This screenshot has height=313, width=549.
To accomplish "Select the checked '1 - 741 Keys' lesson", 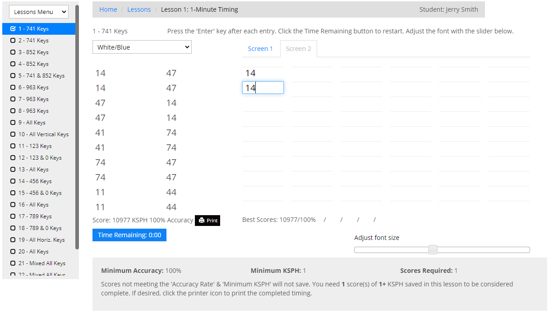I will [x=33, y=29].
